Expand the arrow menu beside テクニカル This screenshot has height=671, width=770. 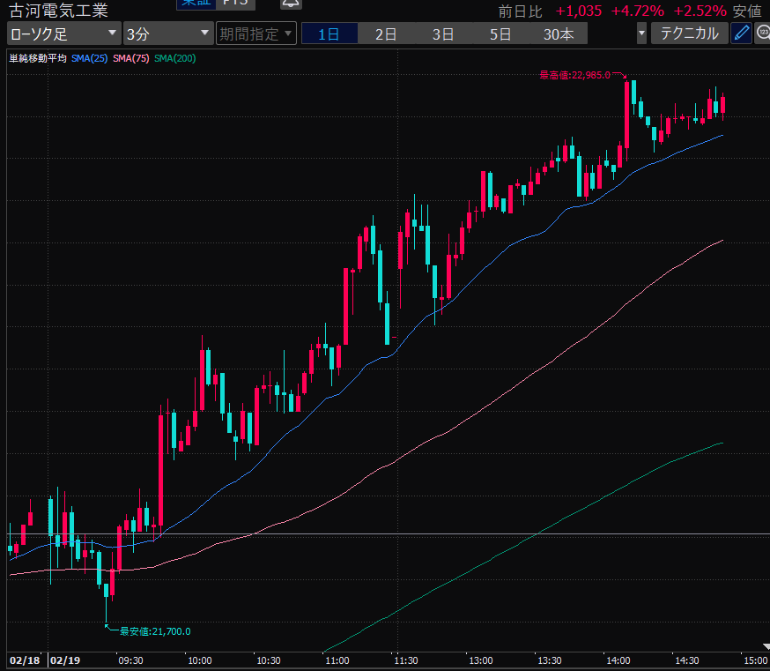click(640, 34)
